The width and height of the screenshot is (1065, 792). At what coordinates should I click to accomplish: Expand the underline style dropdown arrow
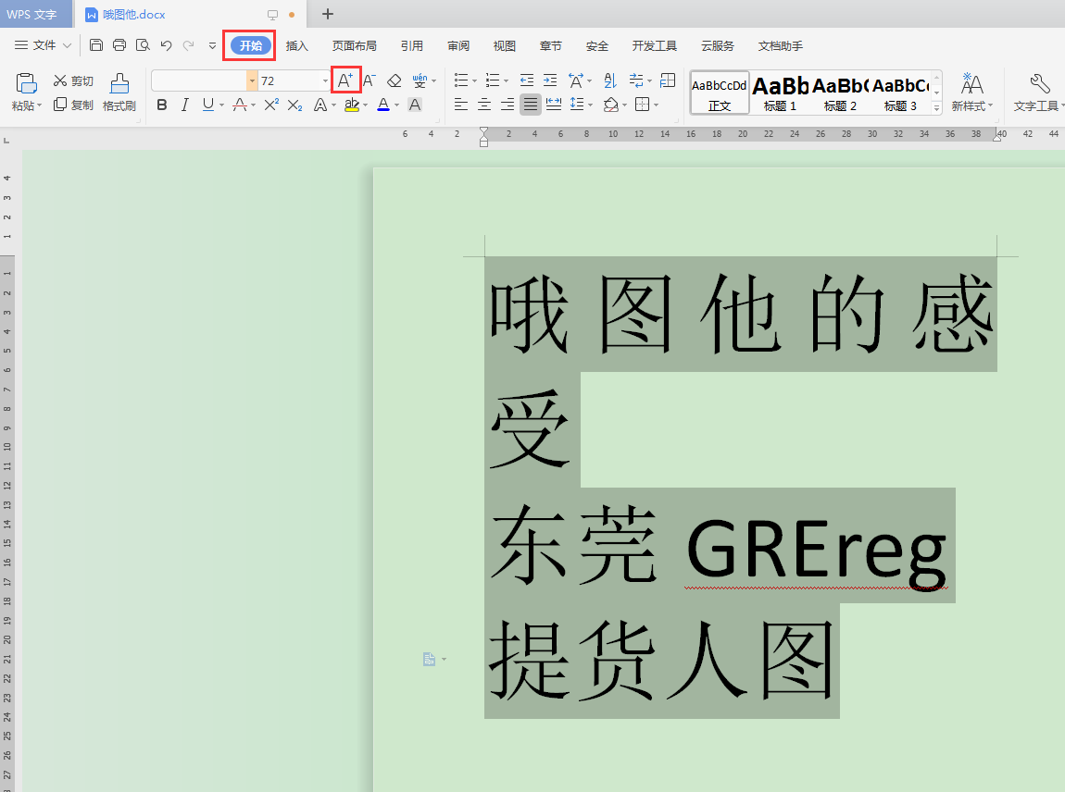click(x=221, y=105)
